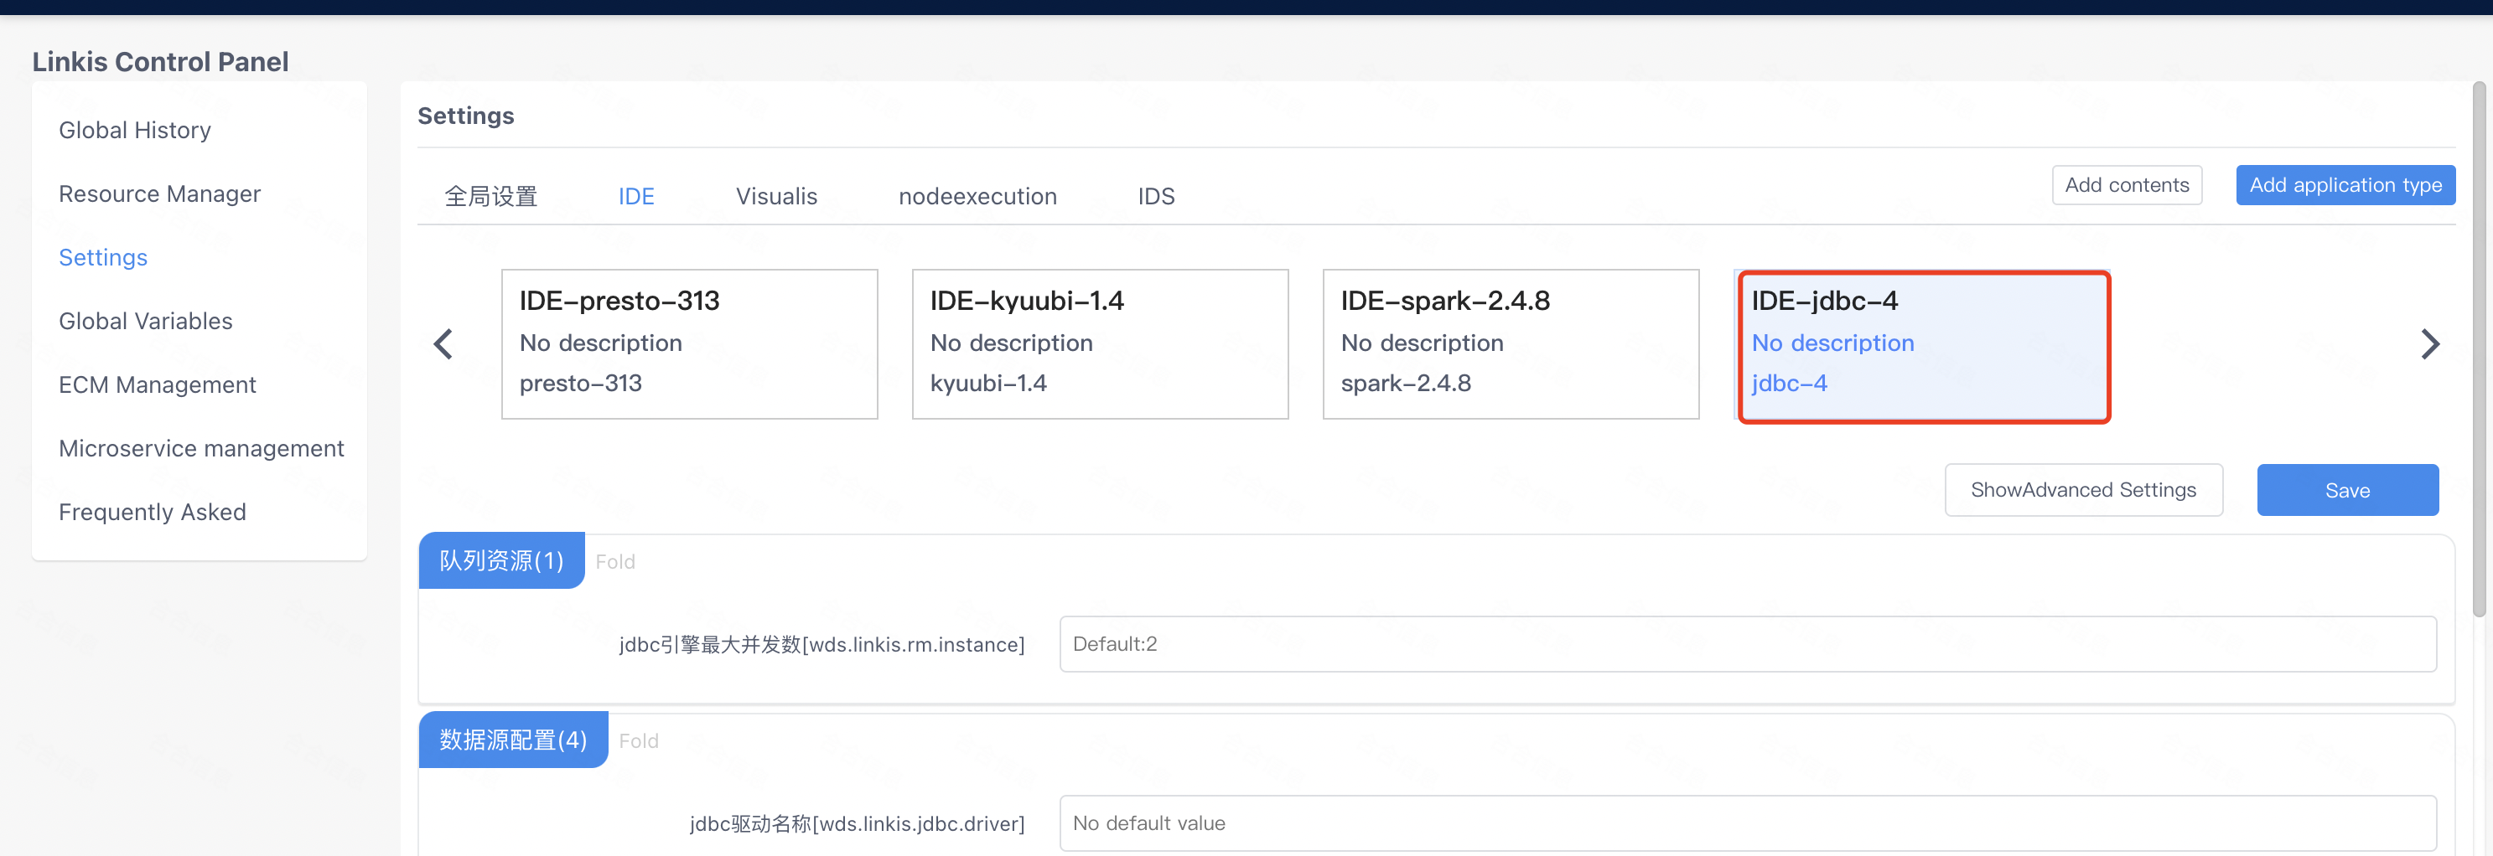Screen dimensions: 2493x856
Task: Switch to the 全局设置 tab
Action: (490, 196)
